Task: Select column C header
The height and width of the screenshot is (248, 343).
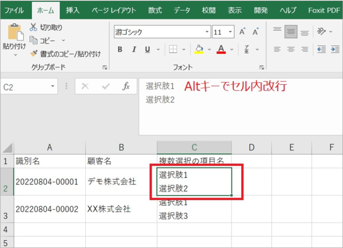Action: (194, 148)
